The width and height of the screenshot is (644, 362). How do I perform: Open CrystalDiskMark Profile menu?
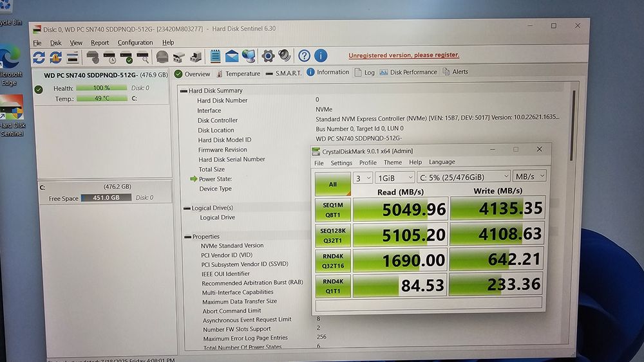[368, 162]
